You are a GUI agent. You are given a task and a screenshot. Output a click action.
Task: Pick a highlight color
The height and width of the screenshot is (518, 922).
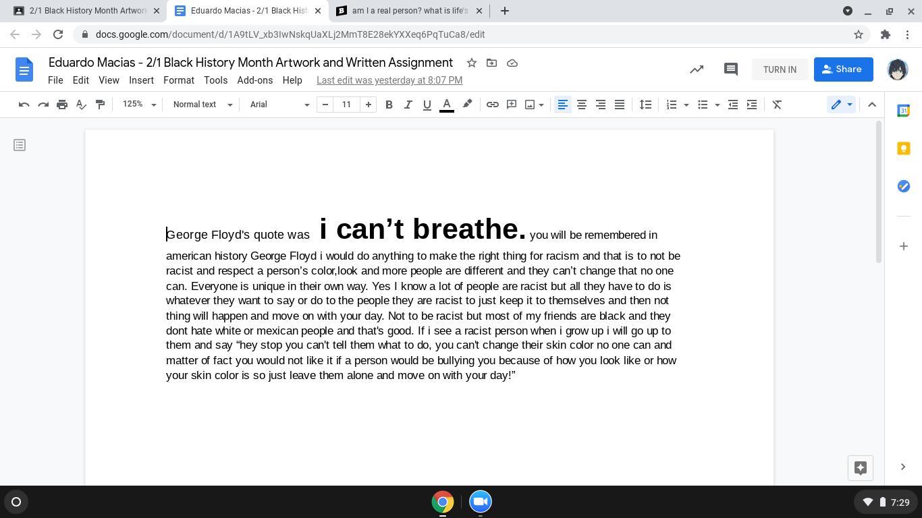coord(467,105)
